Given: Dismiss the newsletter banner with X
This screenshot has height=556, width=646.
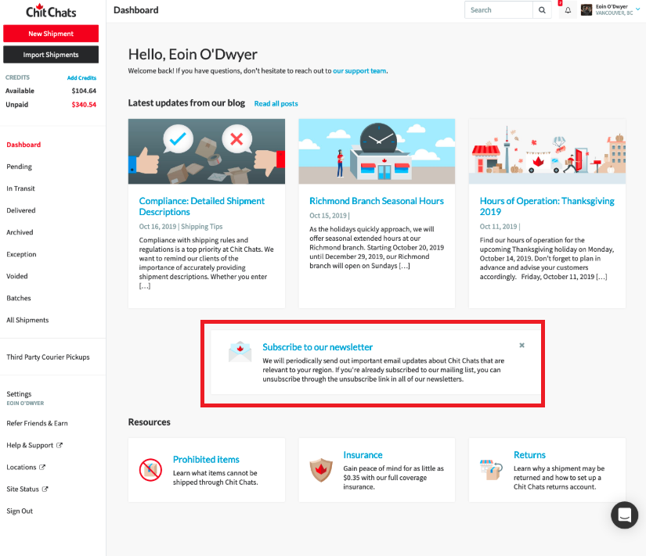Looking at the screenshot, I should pyautogui.click(x=521, y=346).
